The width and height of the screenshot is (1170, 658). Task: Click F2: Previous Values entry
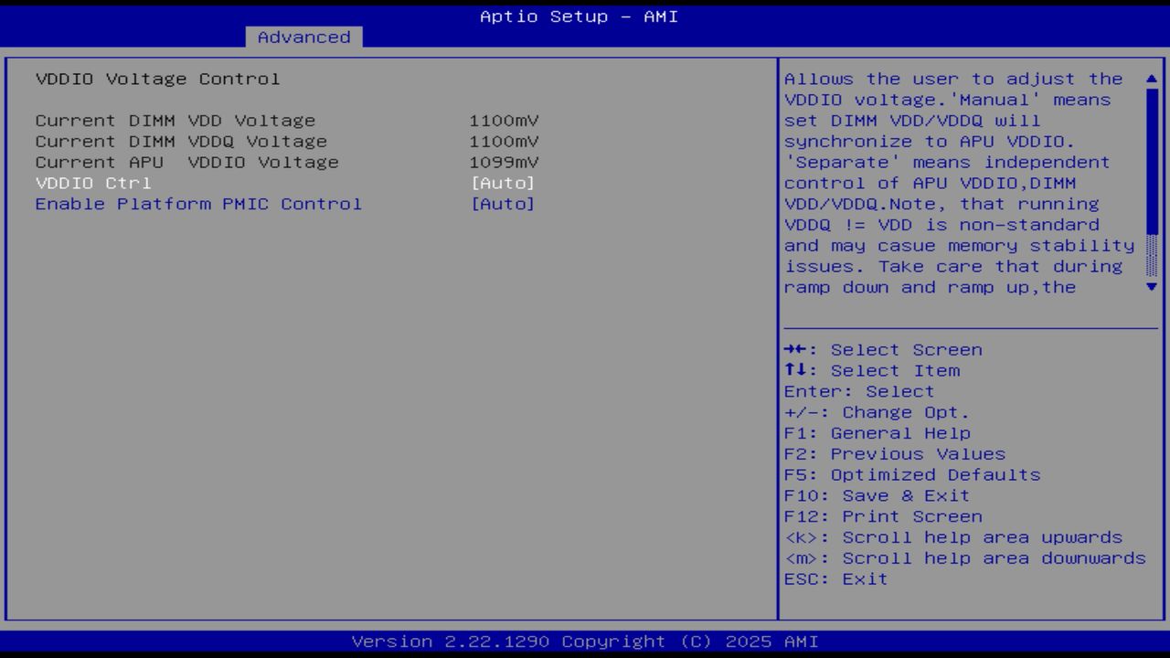895,453
